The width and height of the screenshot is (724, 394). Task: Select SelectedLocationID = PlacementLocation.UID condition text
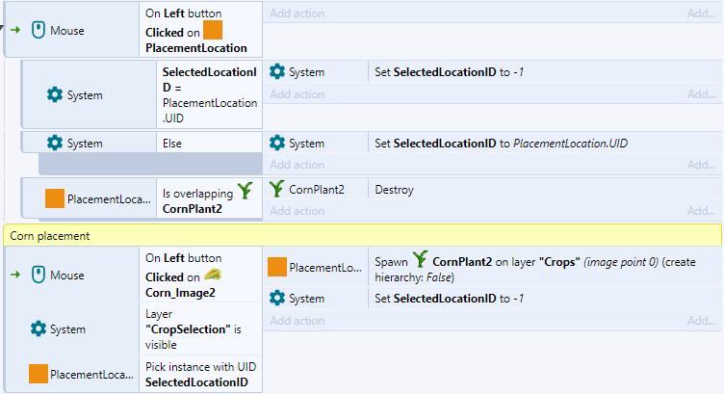[x=209, y=94]
